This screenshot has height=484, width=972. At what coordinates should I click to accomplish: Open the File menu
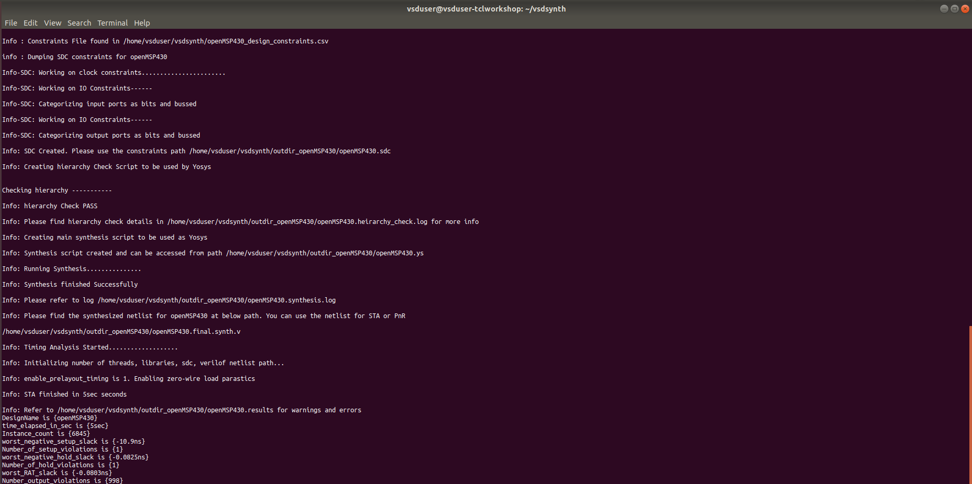[10, 22]
